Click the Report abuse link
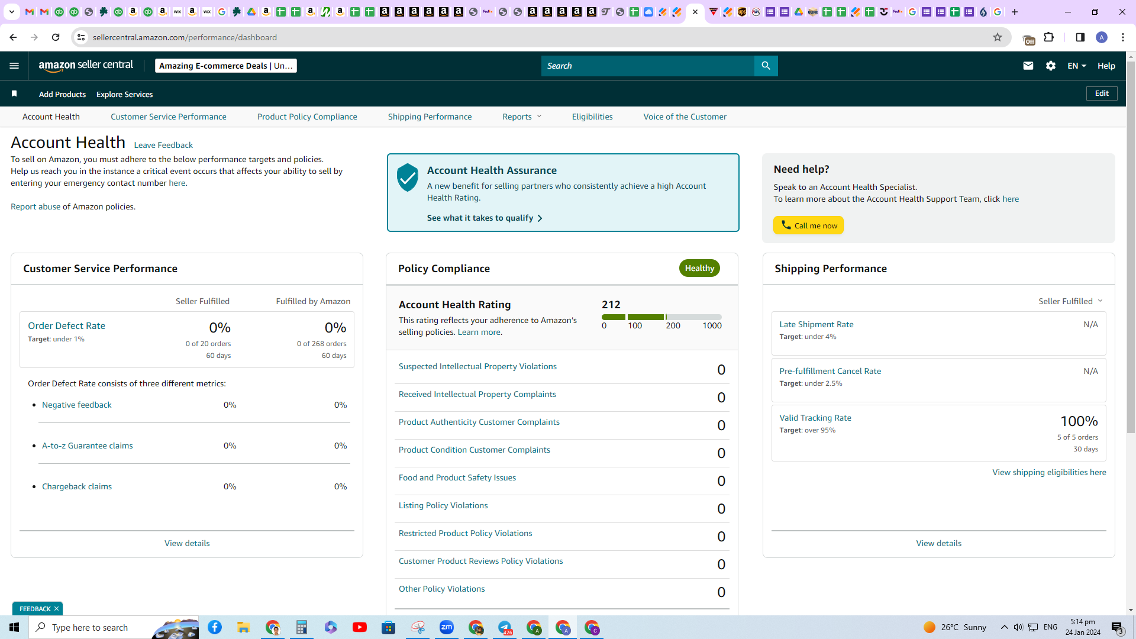The image size is (1136, 639). point(35,206)
